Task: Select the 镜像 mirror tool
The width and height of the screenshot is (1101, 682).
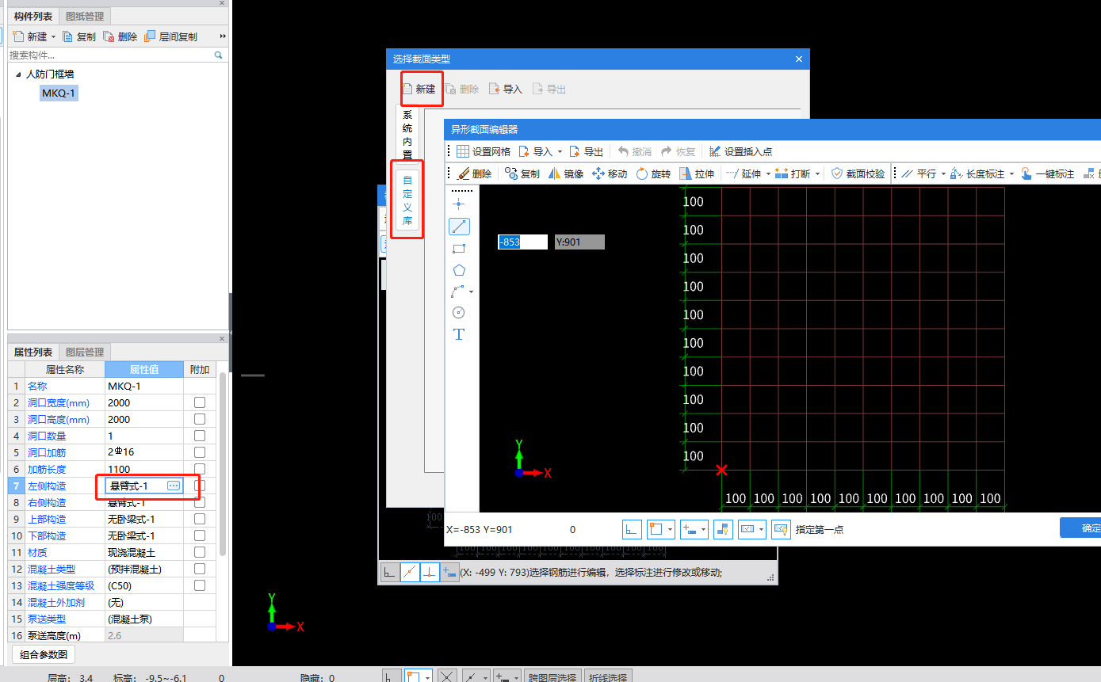Action: [x=566, y=173]
